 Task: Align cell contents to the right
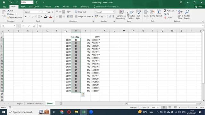tap(63, 17)
